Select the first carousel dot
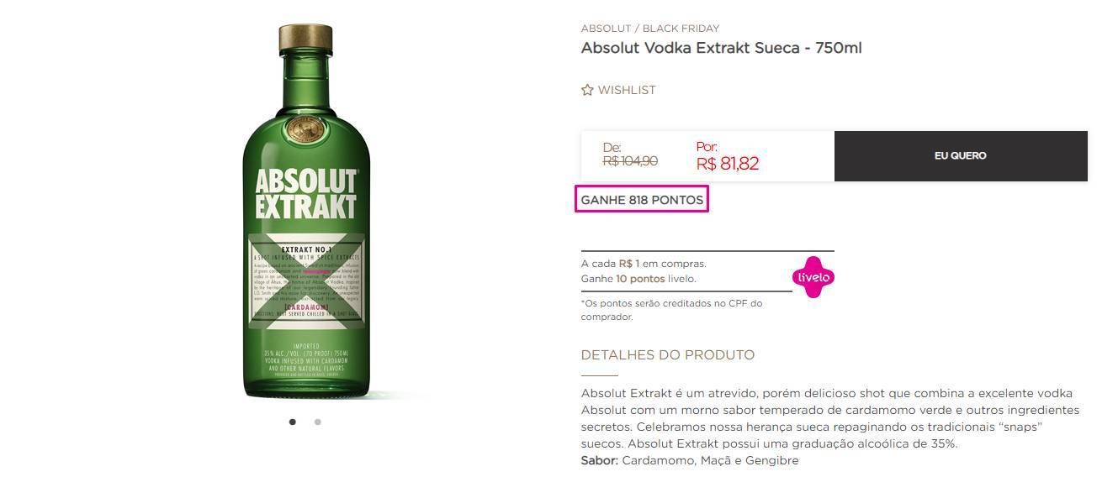The height and width of the screenshot is (477, 1118). tap(293, 422)
